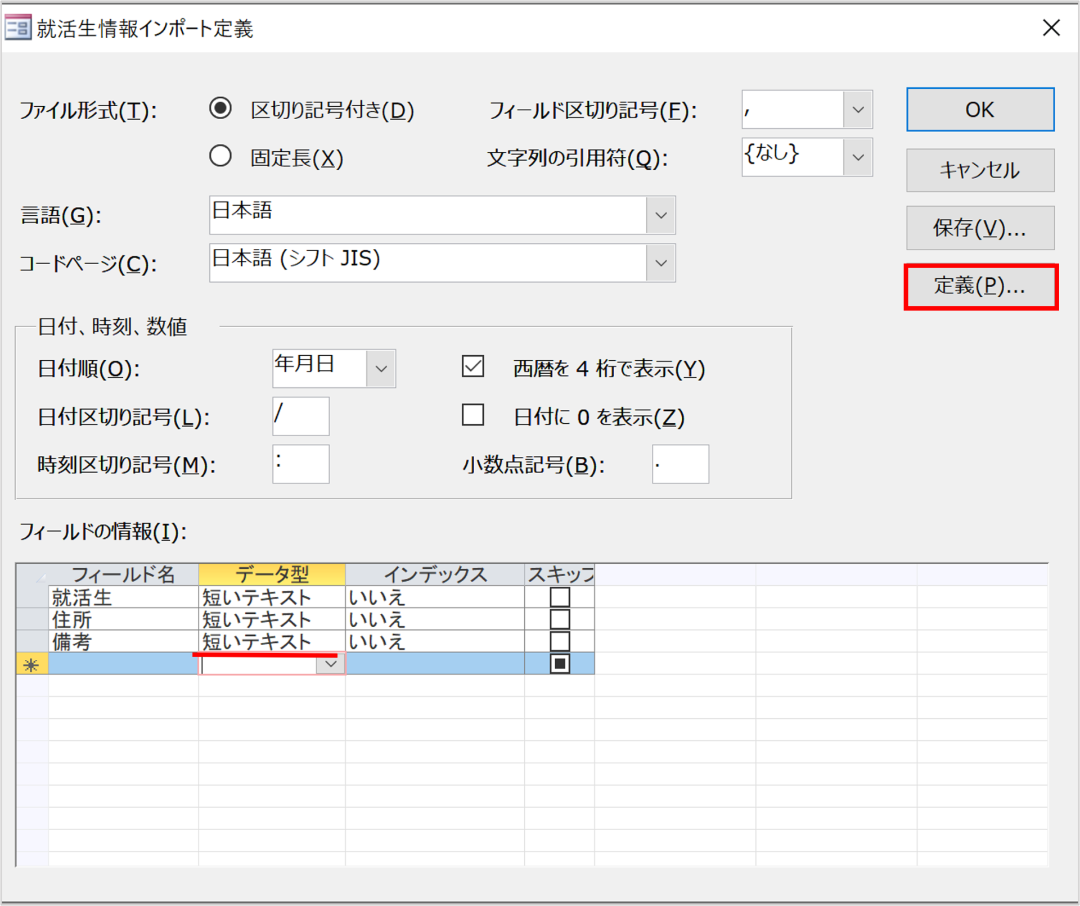
Task: Expand the コードページ combo box
Action: (660, 262)
